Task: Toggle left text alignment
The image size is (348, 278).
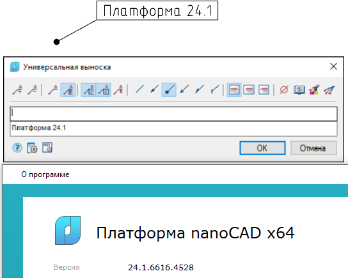Action: [234, 89]
